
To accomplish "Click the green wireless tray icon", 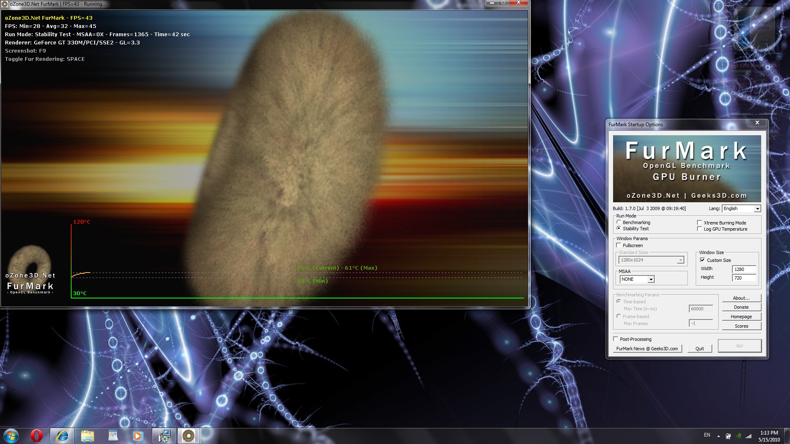I will [739, 436].
